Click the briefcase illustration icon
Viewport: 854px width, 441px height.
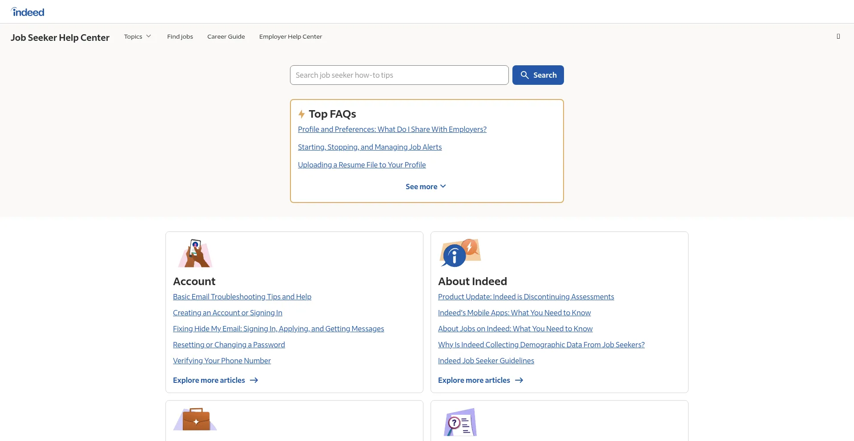pos(195,419)
